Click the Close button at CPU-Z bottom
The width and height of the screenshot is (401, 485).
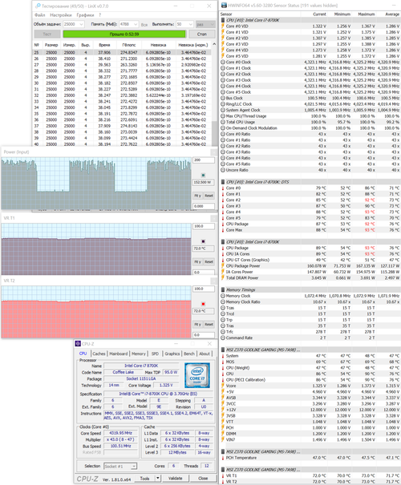[x=203, y=479]
